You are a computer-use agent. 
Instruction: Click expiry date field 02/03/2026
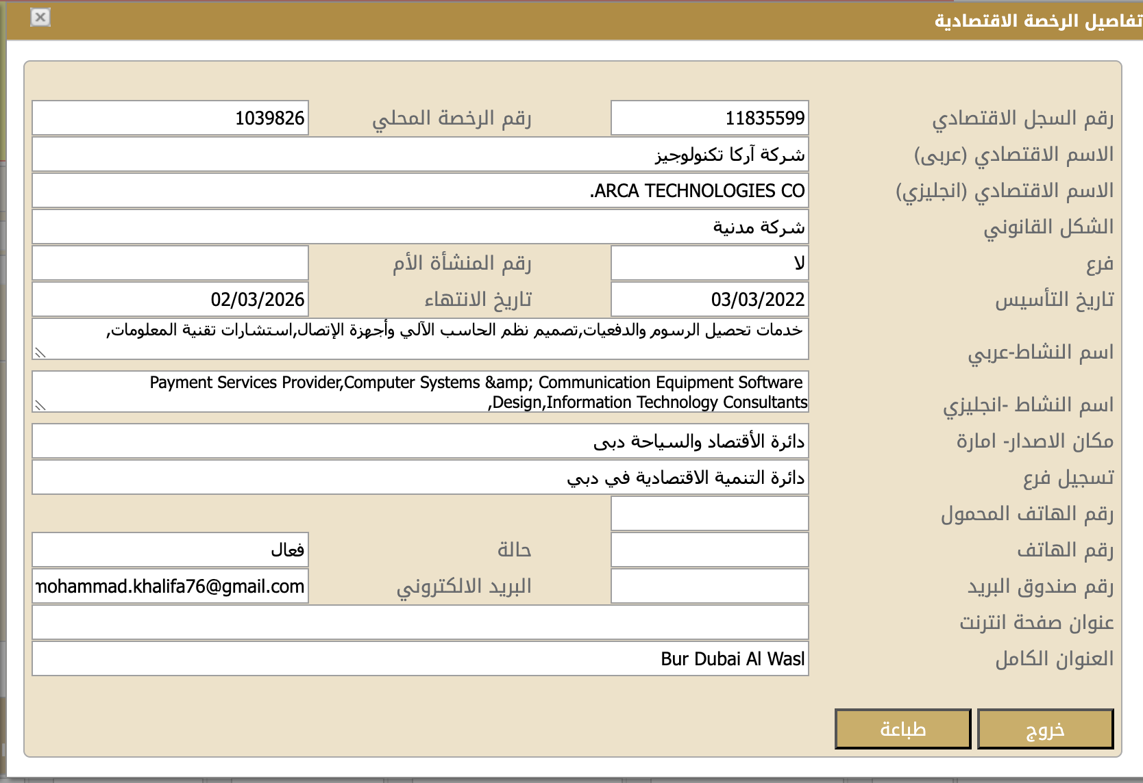coord(171,299)
